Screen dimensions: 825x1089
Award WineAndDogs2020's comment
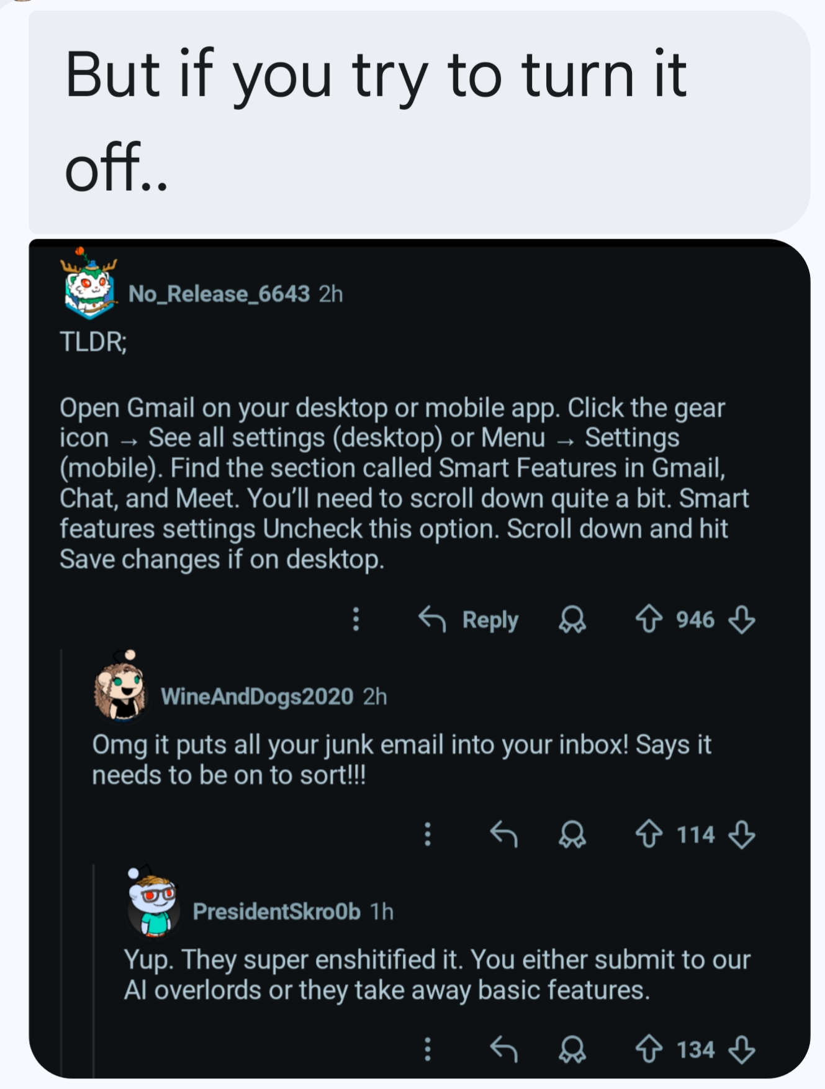pyautogui.click(x=572, y=834)
